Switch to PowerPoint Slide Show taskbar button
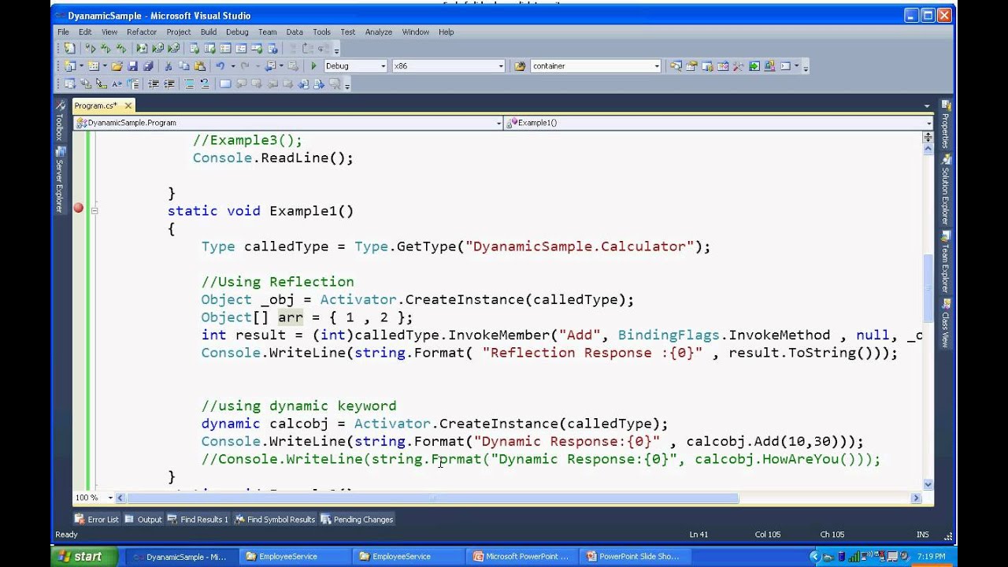Viewport: 1008px width, 567px height. 634,556
